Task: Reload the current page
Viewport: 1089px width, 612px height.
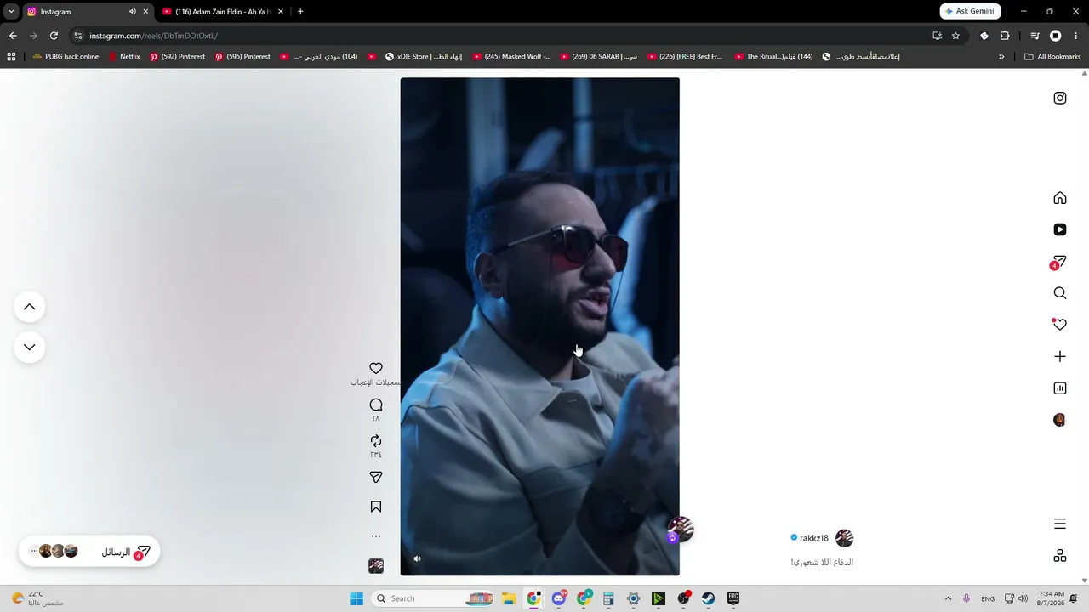Action: tap(54, 36)
